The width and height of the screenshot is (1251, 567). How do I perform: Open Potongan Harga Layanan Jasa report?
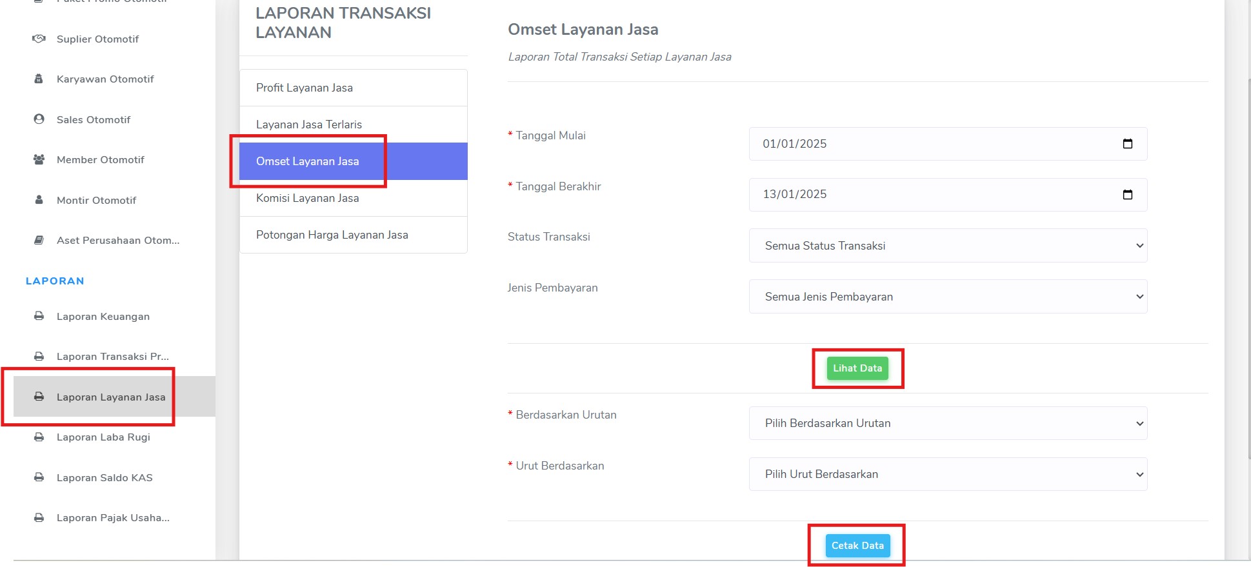(354, 235)
